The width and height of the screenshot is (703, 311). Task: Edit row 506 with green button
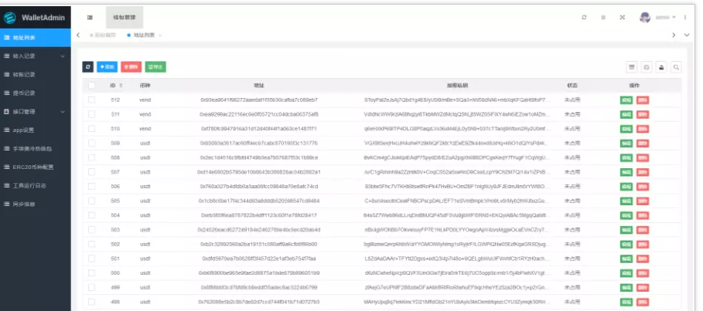coord(626,187)
